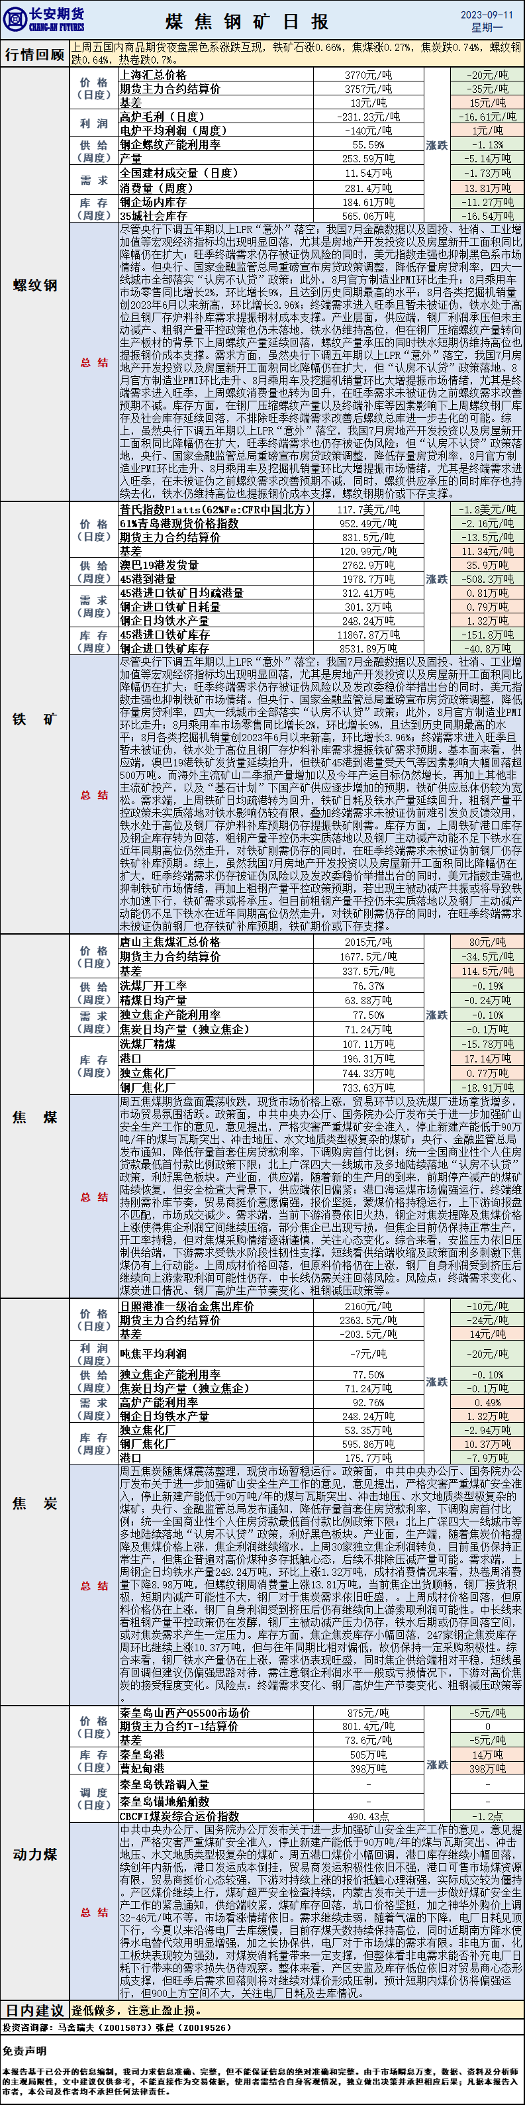Click the pink 114.5元/吨 basis change cell

click(x=487, y=971)
